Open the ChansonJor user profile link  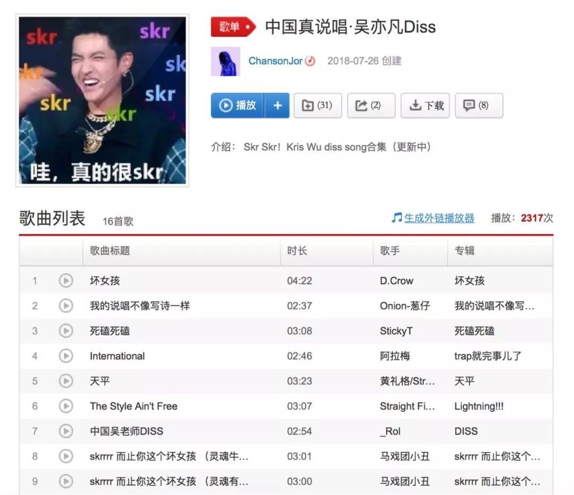[x=275, y=61]
